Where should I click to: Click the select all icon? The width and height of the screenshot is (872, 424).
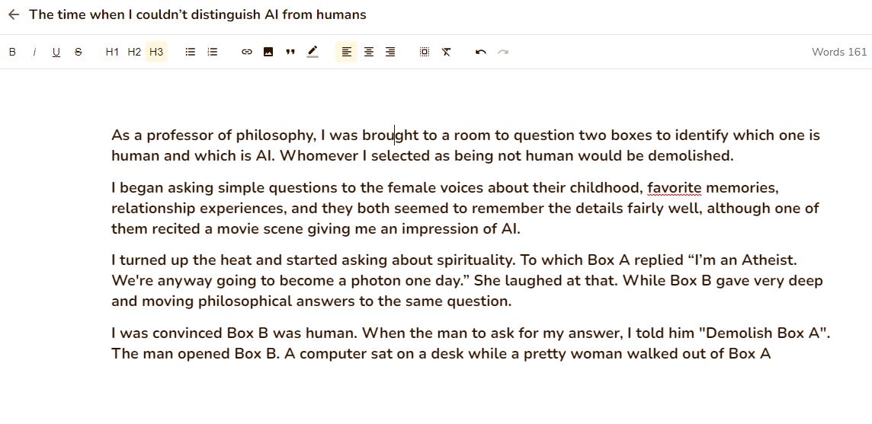tap(425, 52)
